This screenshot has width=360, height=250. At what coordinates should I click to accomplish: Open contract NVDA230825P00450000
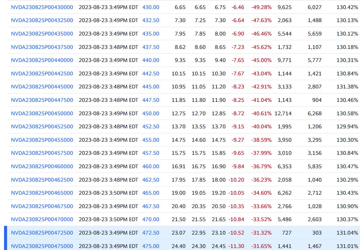pos(42,113)
